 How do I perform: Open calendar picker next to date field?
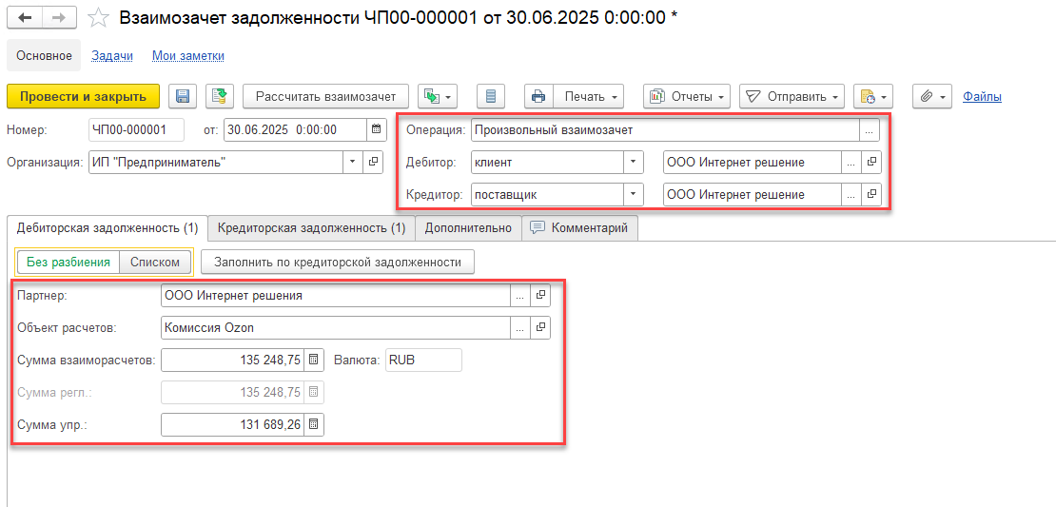pyautogui.click(x=377, y=130)
